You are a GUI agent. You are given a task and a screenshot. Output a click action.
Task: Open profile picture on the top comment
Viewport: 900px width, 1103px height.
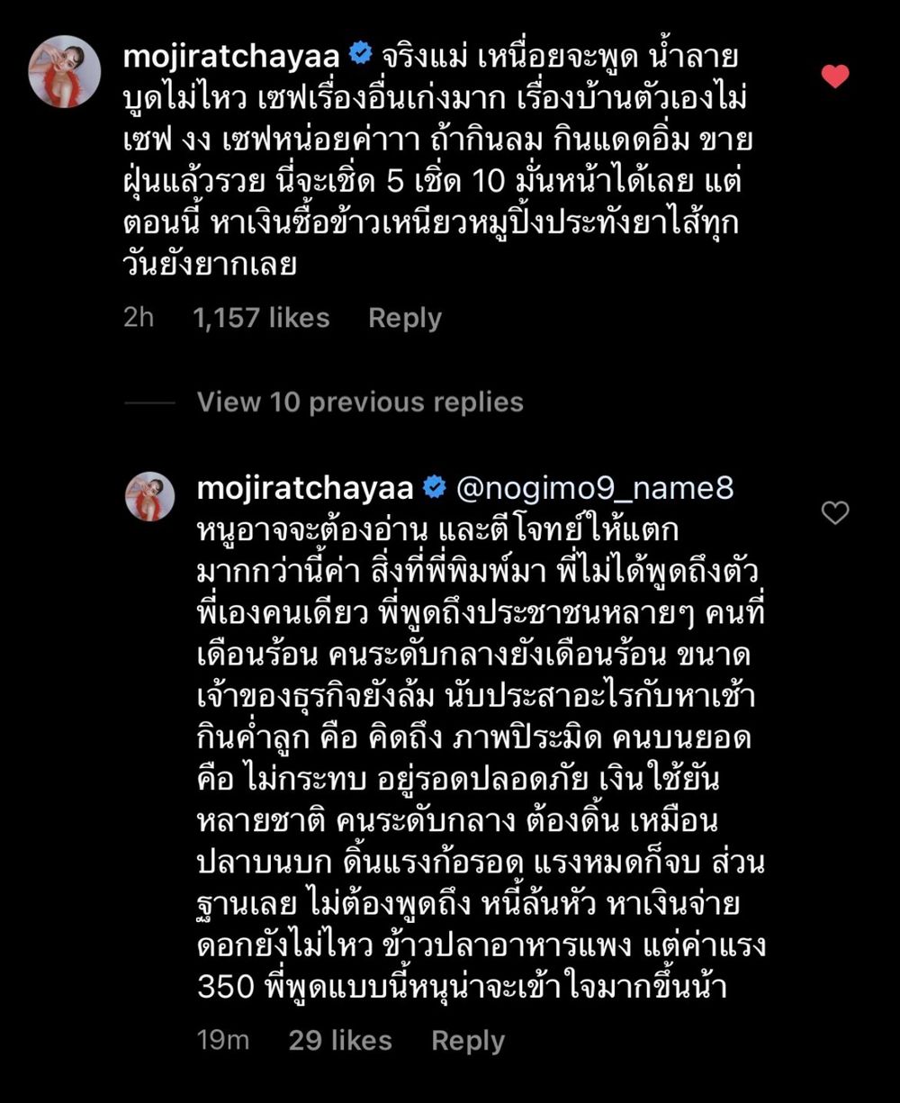click(65, 72)
